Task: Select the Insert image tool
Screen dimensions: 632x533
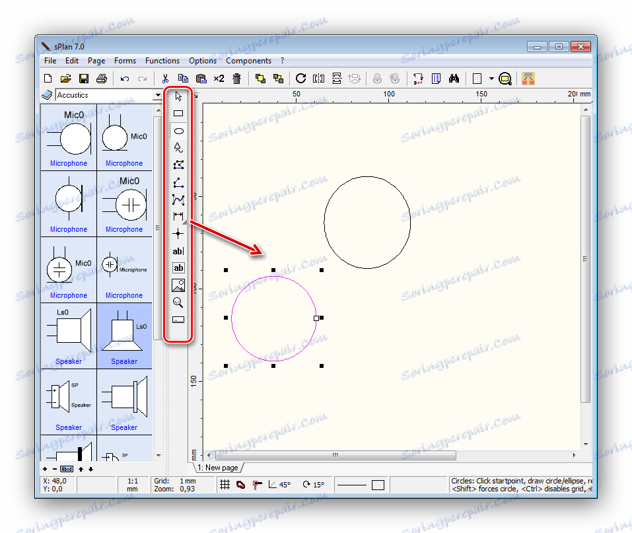Action: click(178, 285)
